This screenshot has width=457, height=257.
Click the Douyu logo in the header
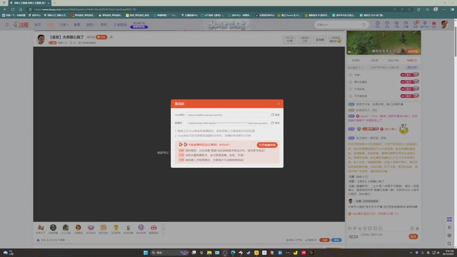[x=21, y=25]
